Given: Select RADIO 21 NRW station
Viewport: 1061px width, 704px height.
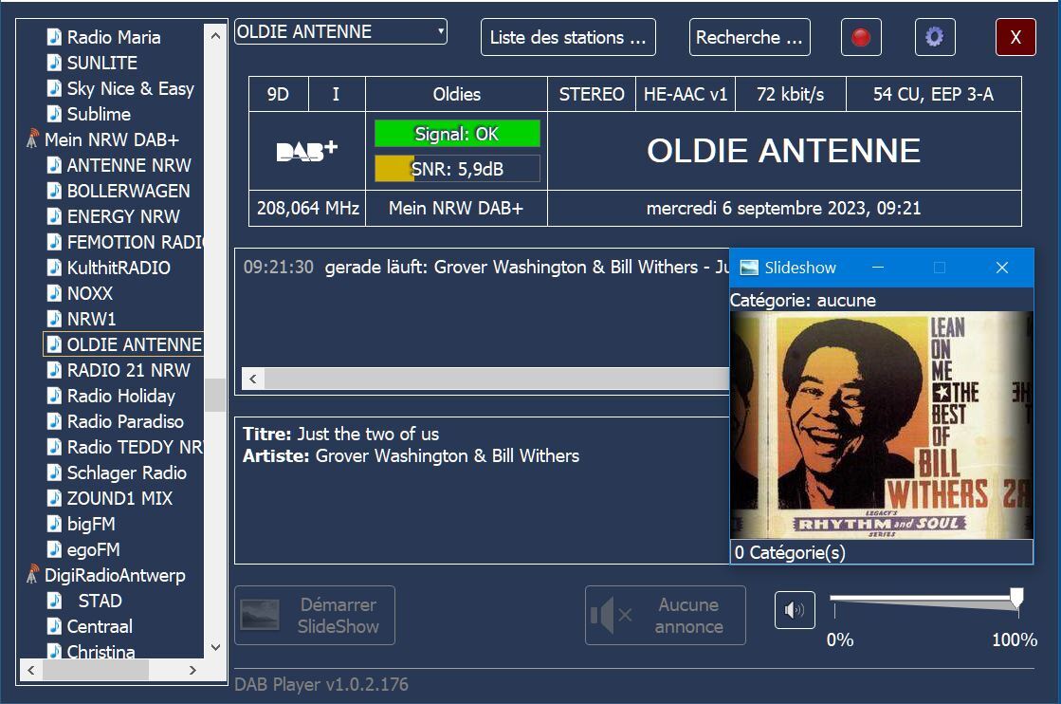Looking at the screenshot, I should point(129,370).
